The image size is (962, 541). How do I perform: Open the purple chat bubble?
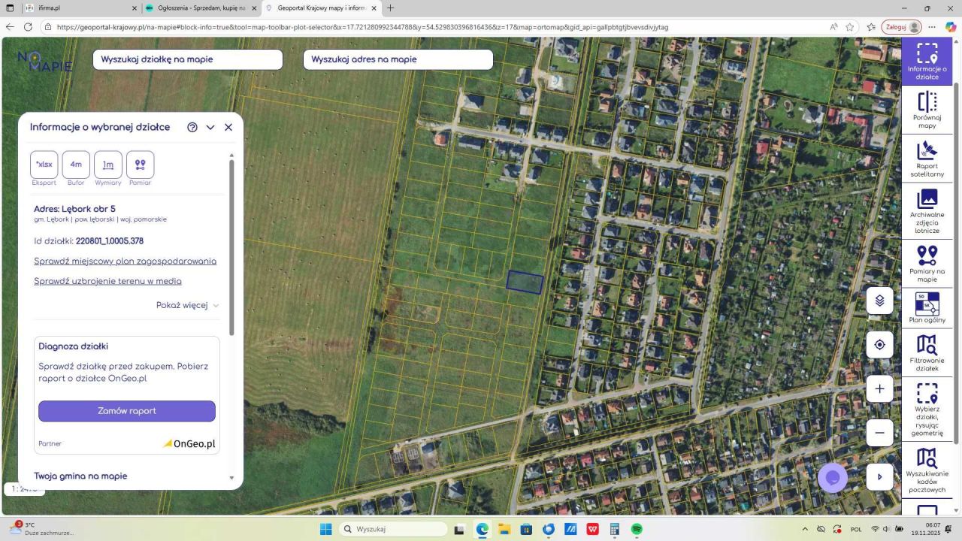click(x=833, y=478)
